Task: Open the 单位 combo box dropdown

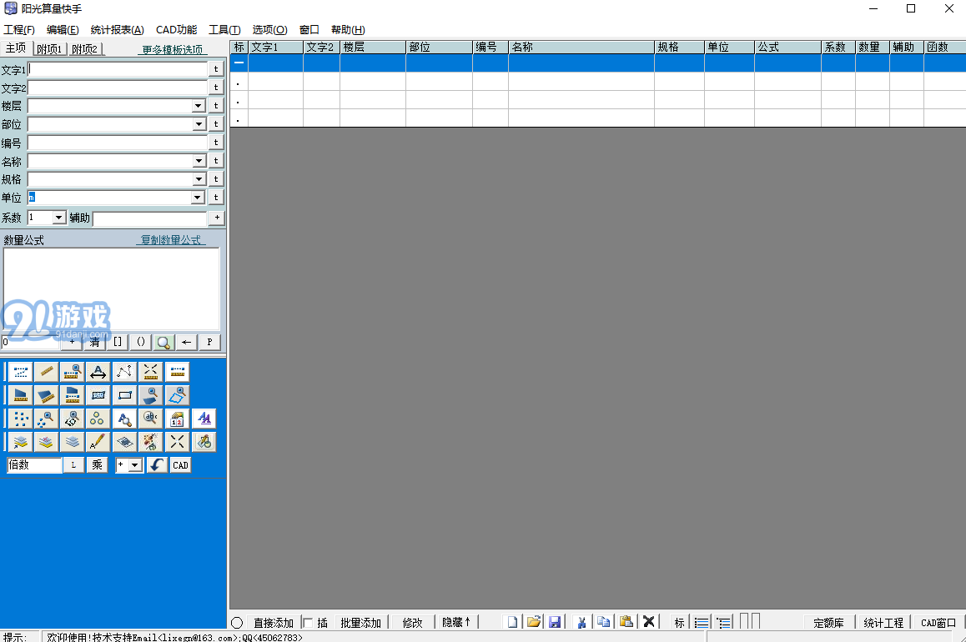Action: [x=198, y=197]
